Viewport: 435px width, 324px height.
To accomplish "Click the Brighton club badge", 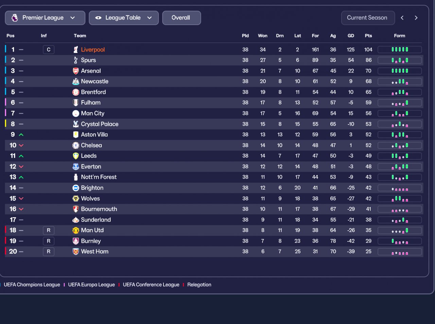I will (x=76, y=188).
